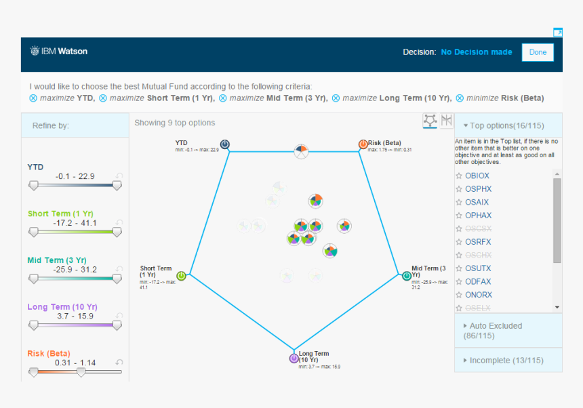Toggle the Short Term (1 Yr) axis power button

pos(181,276)
